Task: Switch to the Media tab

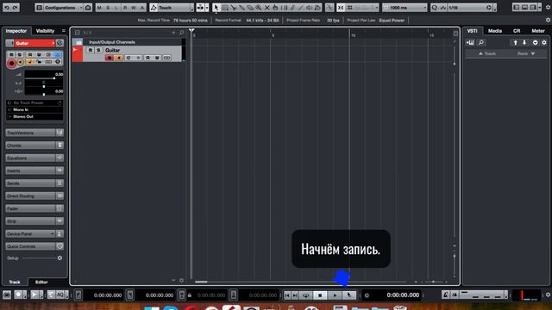Action: coord(494,31)
